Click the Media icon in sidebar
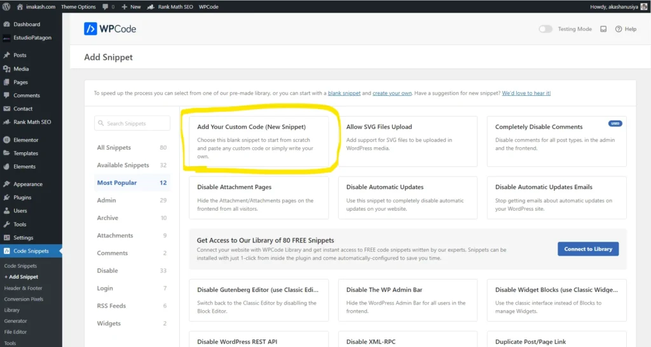The width and height of the screenshot is (651, 347). (x=6, y=69)
